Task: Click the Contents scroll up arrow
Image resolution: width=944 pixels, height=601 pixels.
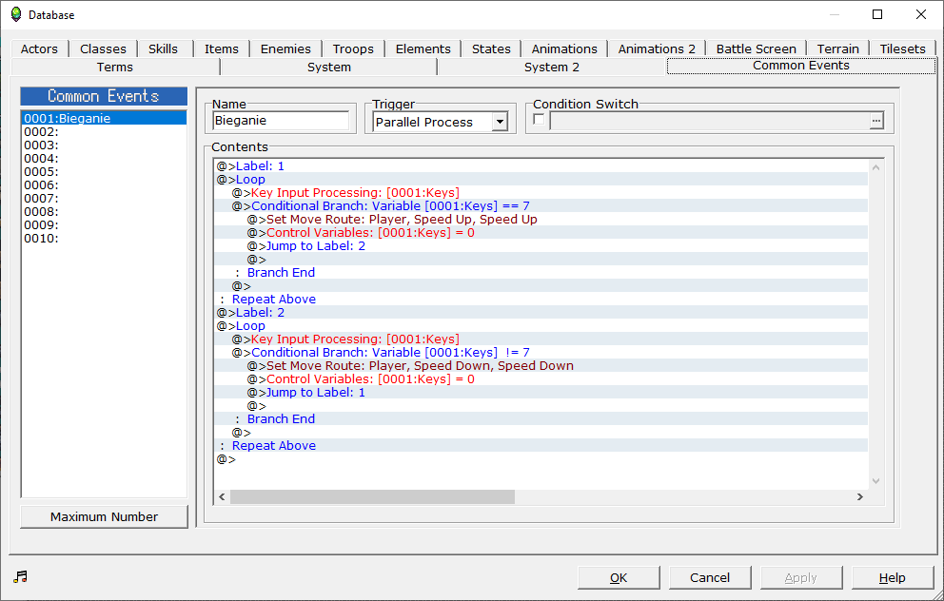Action: pyautogui.click(x=876, y=167)
